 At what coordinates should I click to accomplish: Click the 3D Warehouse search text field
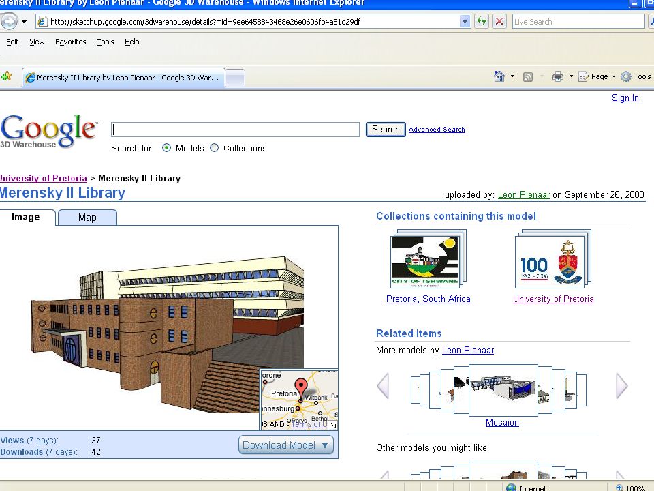(235, 130)
